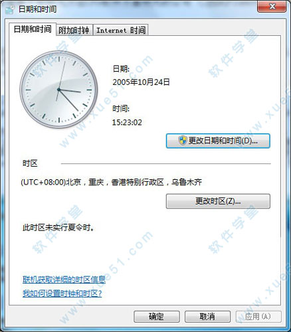Screen dimensions: 291x332
Task: Click the 日期和时间 window title text
Action: coord(37,9)
